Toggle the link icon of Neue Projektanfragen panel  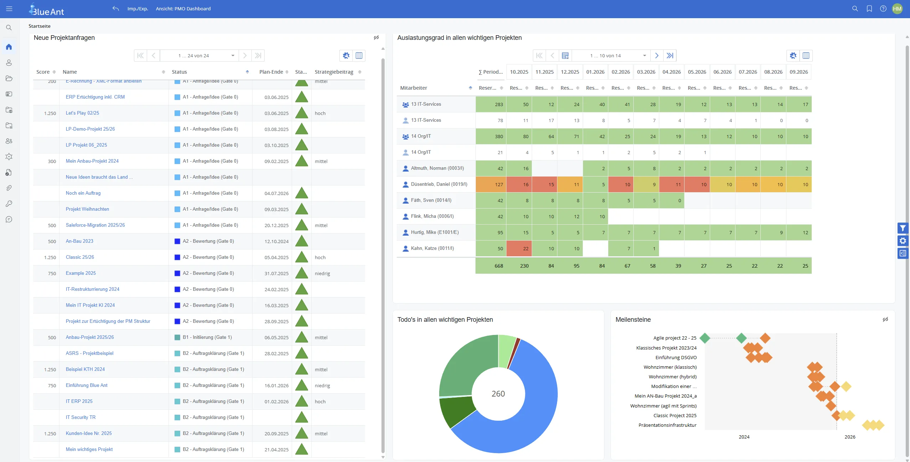(376, 37)
